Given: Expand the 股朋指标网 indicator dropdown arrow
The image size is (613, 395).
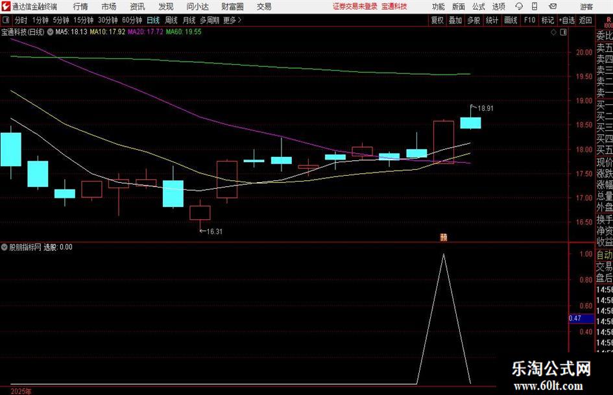Looking at the screenshot, I should [x=5, y=247].
